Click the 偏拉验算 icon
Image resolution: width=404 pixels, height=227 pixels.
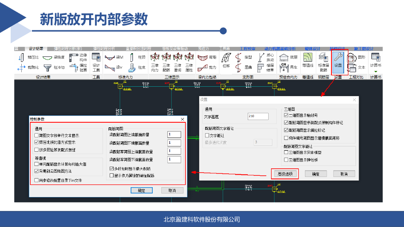pyautogui.click(x=74, y=68)
